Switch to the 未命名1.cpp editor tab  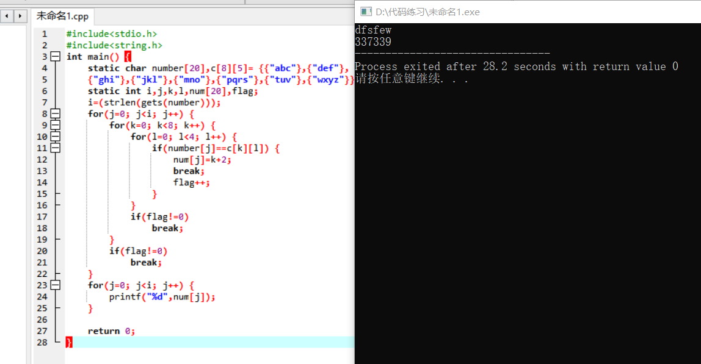pyautogui.click(x=62, y=16)
